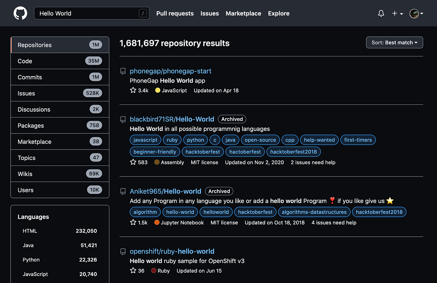Viewport: 437px width, 283px height.
Task: Open the notifications bell
Action: (381, 13)
